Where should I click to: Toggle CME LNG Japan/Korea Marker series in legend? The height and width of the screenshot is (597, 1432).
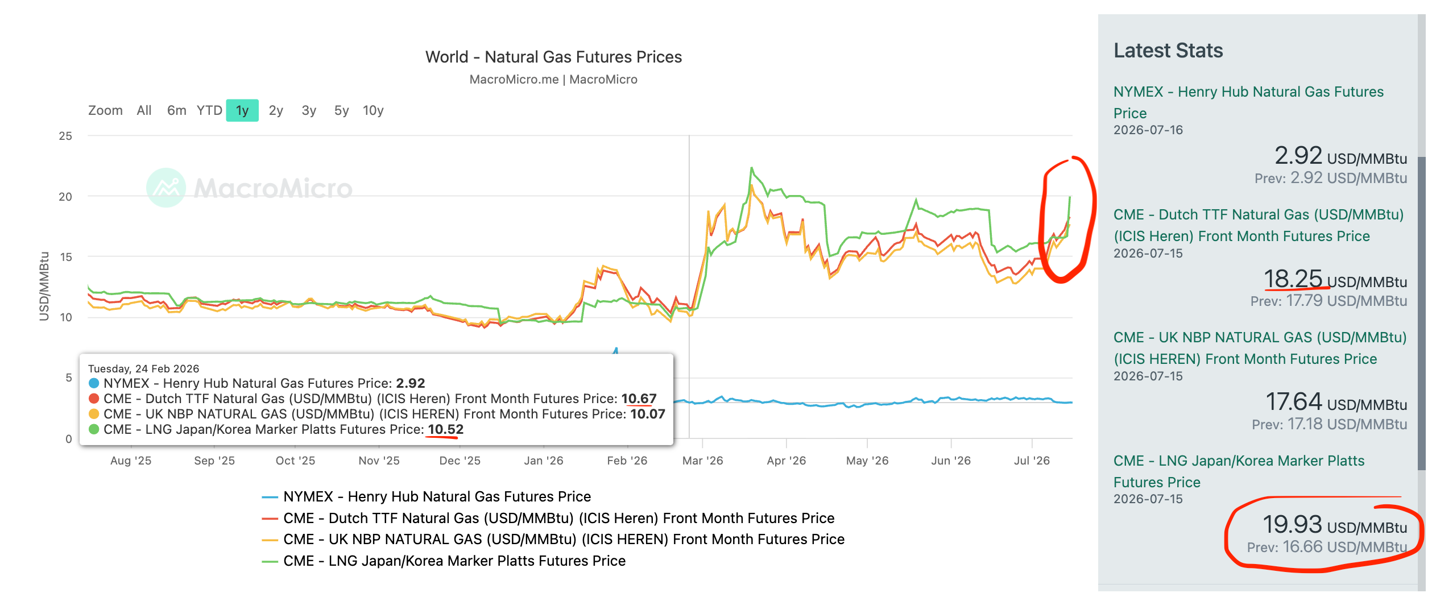tap(454, 561)
